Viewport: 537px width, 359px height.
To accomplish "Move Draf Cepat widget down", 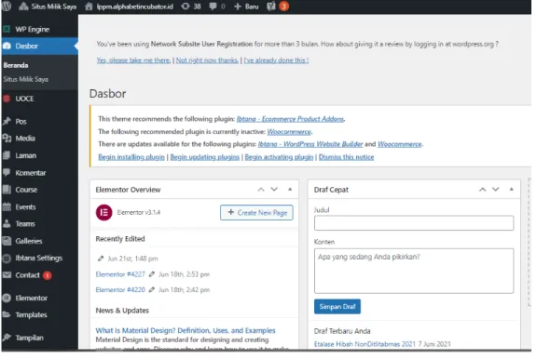I will 496,190.
